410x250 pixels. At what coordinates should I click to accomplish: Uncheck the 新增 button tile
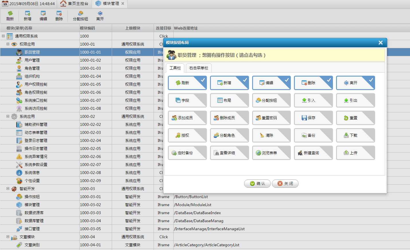pos(229,83)
